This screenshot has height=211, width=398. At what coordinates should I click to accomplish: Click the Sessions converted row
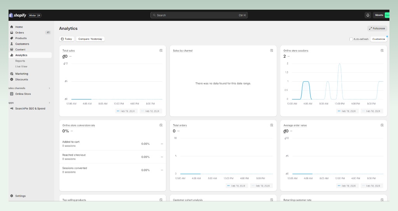pyautogui.click(x=113, y=170)
